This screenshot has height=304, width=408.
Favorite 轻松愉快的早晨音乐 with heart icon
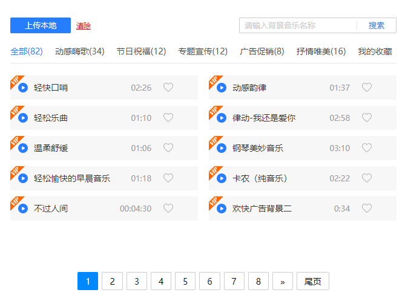tap(168, 178)
